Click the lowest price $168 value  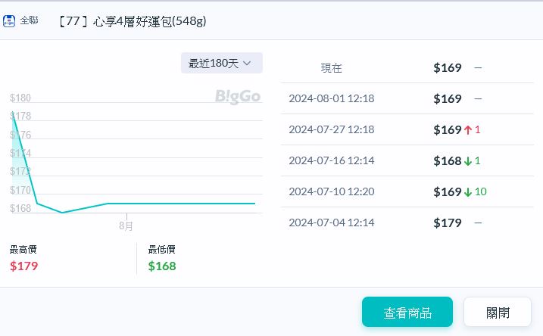click(162, 266)
